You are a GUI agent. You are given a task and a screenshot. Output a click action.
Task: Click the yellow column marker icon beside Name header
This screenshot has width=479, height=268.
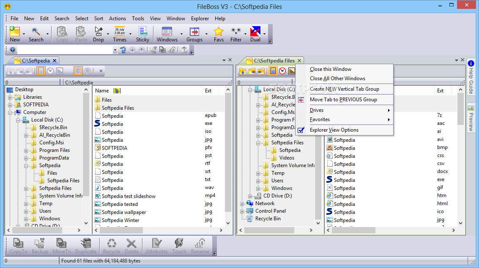[117, 91]
